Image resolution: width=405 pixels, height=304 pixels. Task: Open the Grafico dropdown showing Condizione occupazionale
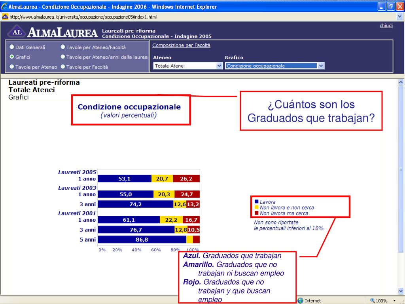click(274, 66)
